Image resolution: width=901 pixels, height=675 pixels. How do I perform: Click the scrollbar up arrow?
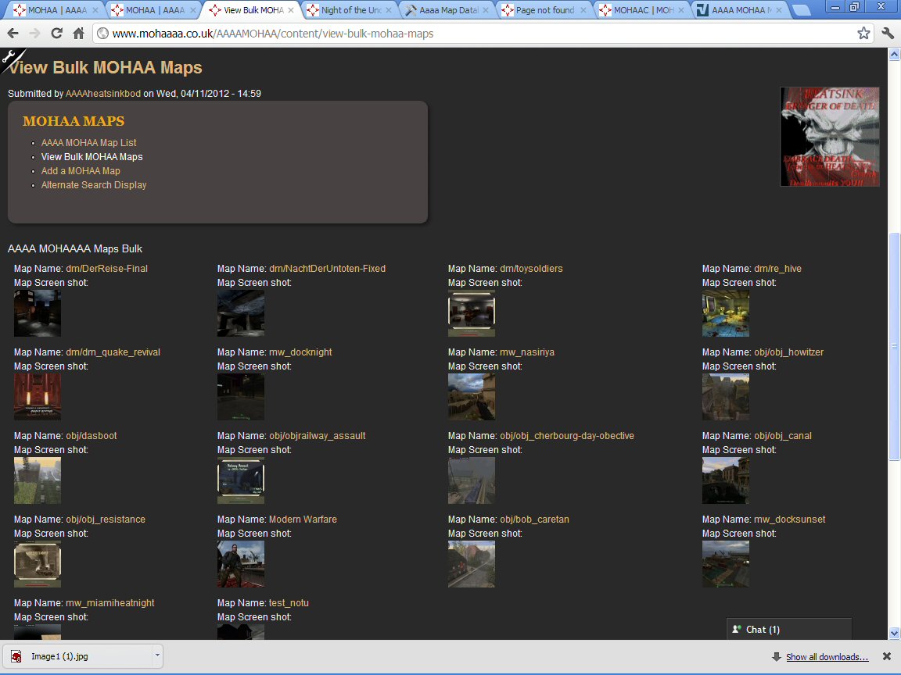[x=894, y=54]
